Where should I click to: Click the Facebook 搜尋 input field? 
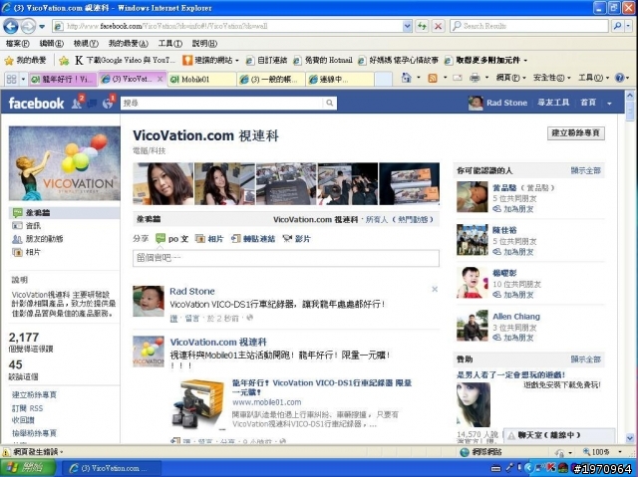pos(221,103)
